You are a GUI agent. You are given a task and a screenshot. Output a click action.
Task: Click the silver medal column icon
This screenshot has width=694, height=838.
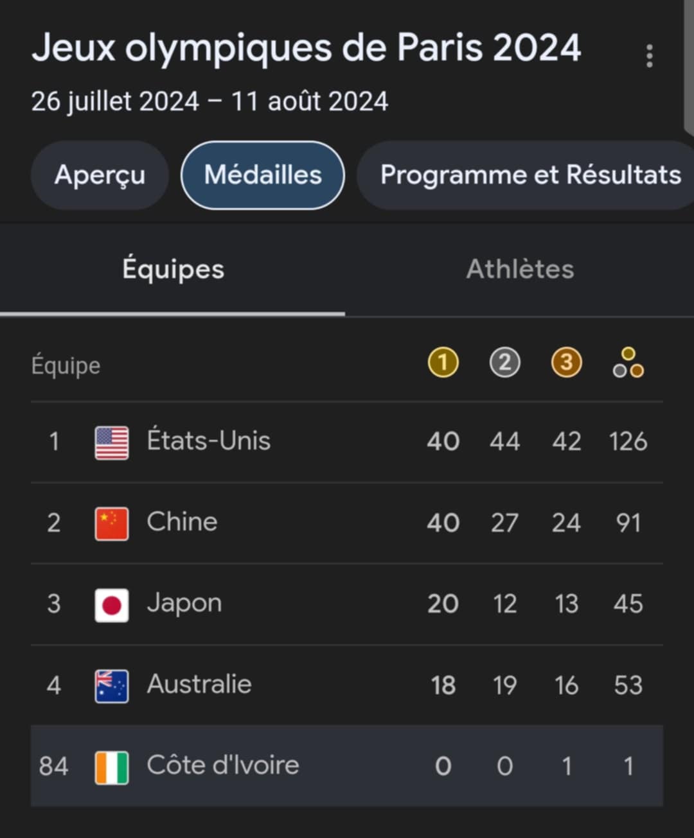pos(504,363)
